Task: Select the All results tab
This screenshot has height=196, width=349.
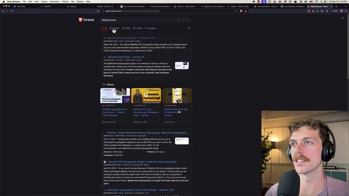Action: (104, 28)
